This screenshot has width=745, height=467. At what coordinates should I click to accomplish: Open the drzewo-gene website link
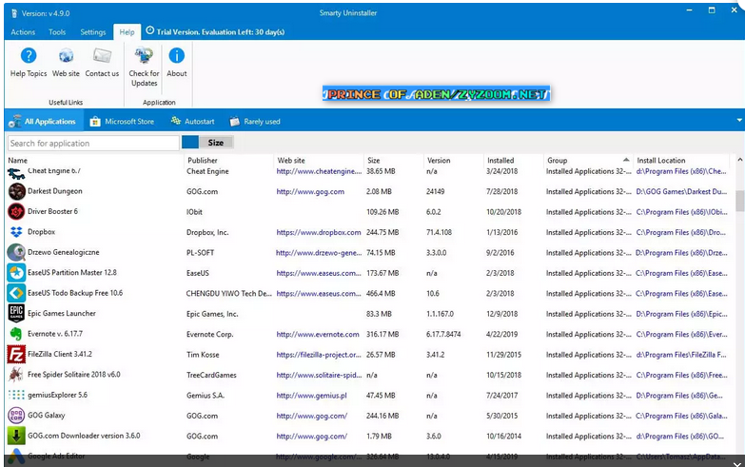[x=319, y=253]
